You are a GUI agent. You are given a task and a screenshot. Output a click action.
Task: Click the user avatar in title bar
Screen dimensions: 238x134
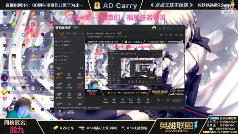(154, 28)
